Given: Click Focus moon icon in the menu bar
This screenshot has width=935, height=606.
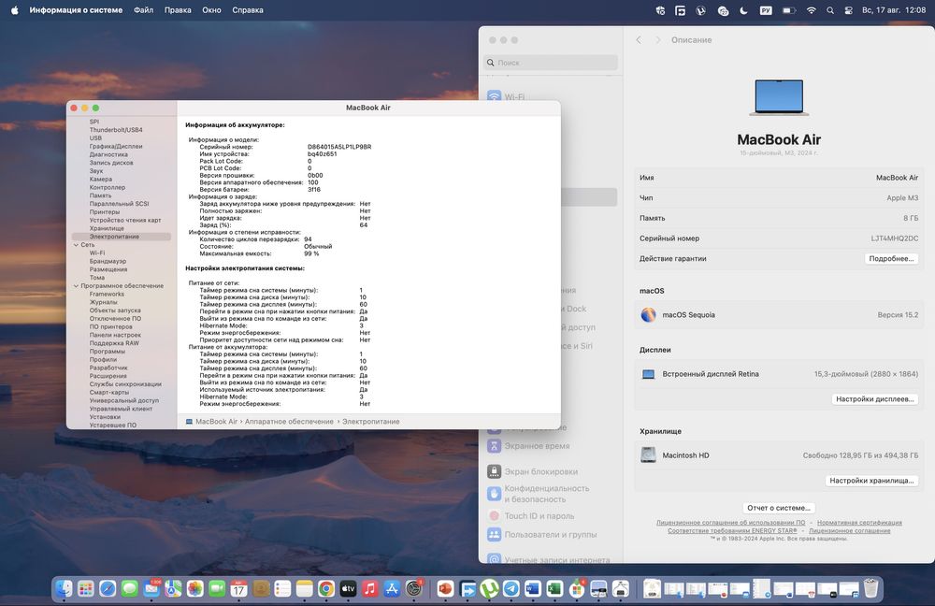Looking at the screenshot, I should pyautogui.click(x=743, y=10).
